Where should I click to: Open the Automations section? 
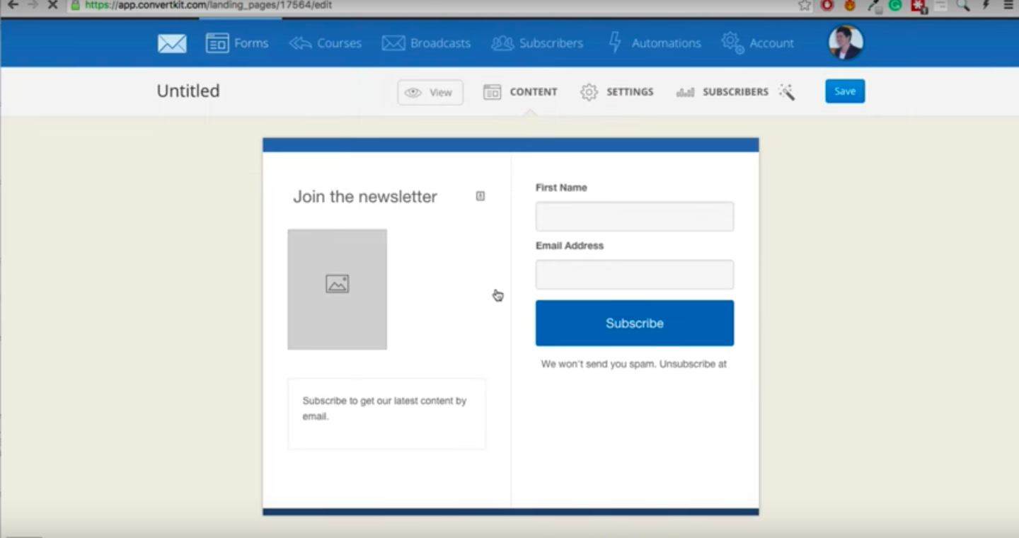point(655,43)
